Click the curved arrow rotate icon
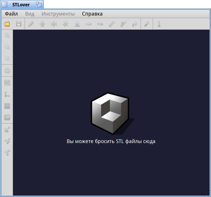 (135, 24)
